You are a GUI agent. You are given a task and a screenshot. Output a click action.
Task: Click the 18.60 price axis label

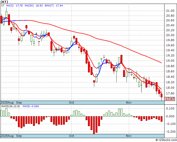click(170, 71)
